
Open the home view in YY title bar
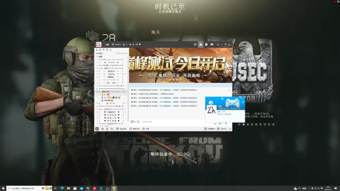coord(201,45)
